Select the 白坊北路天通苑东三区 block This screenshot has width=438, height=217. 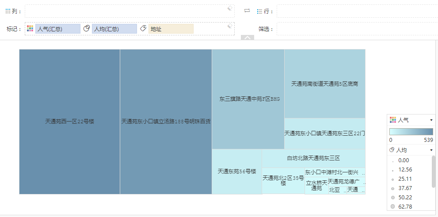313,158
